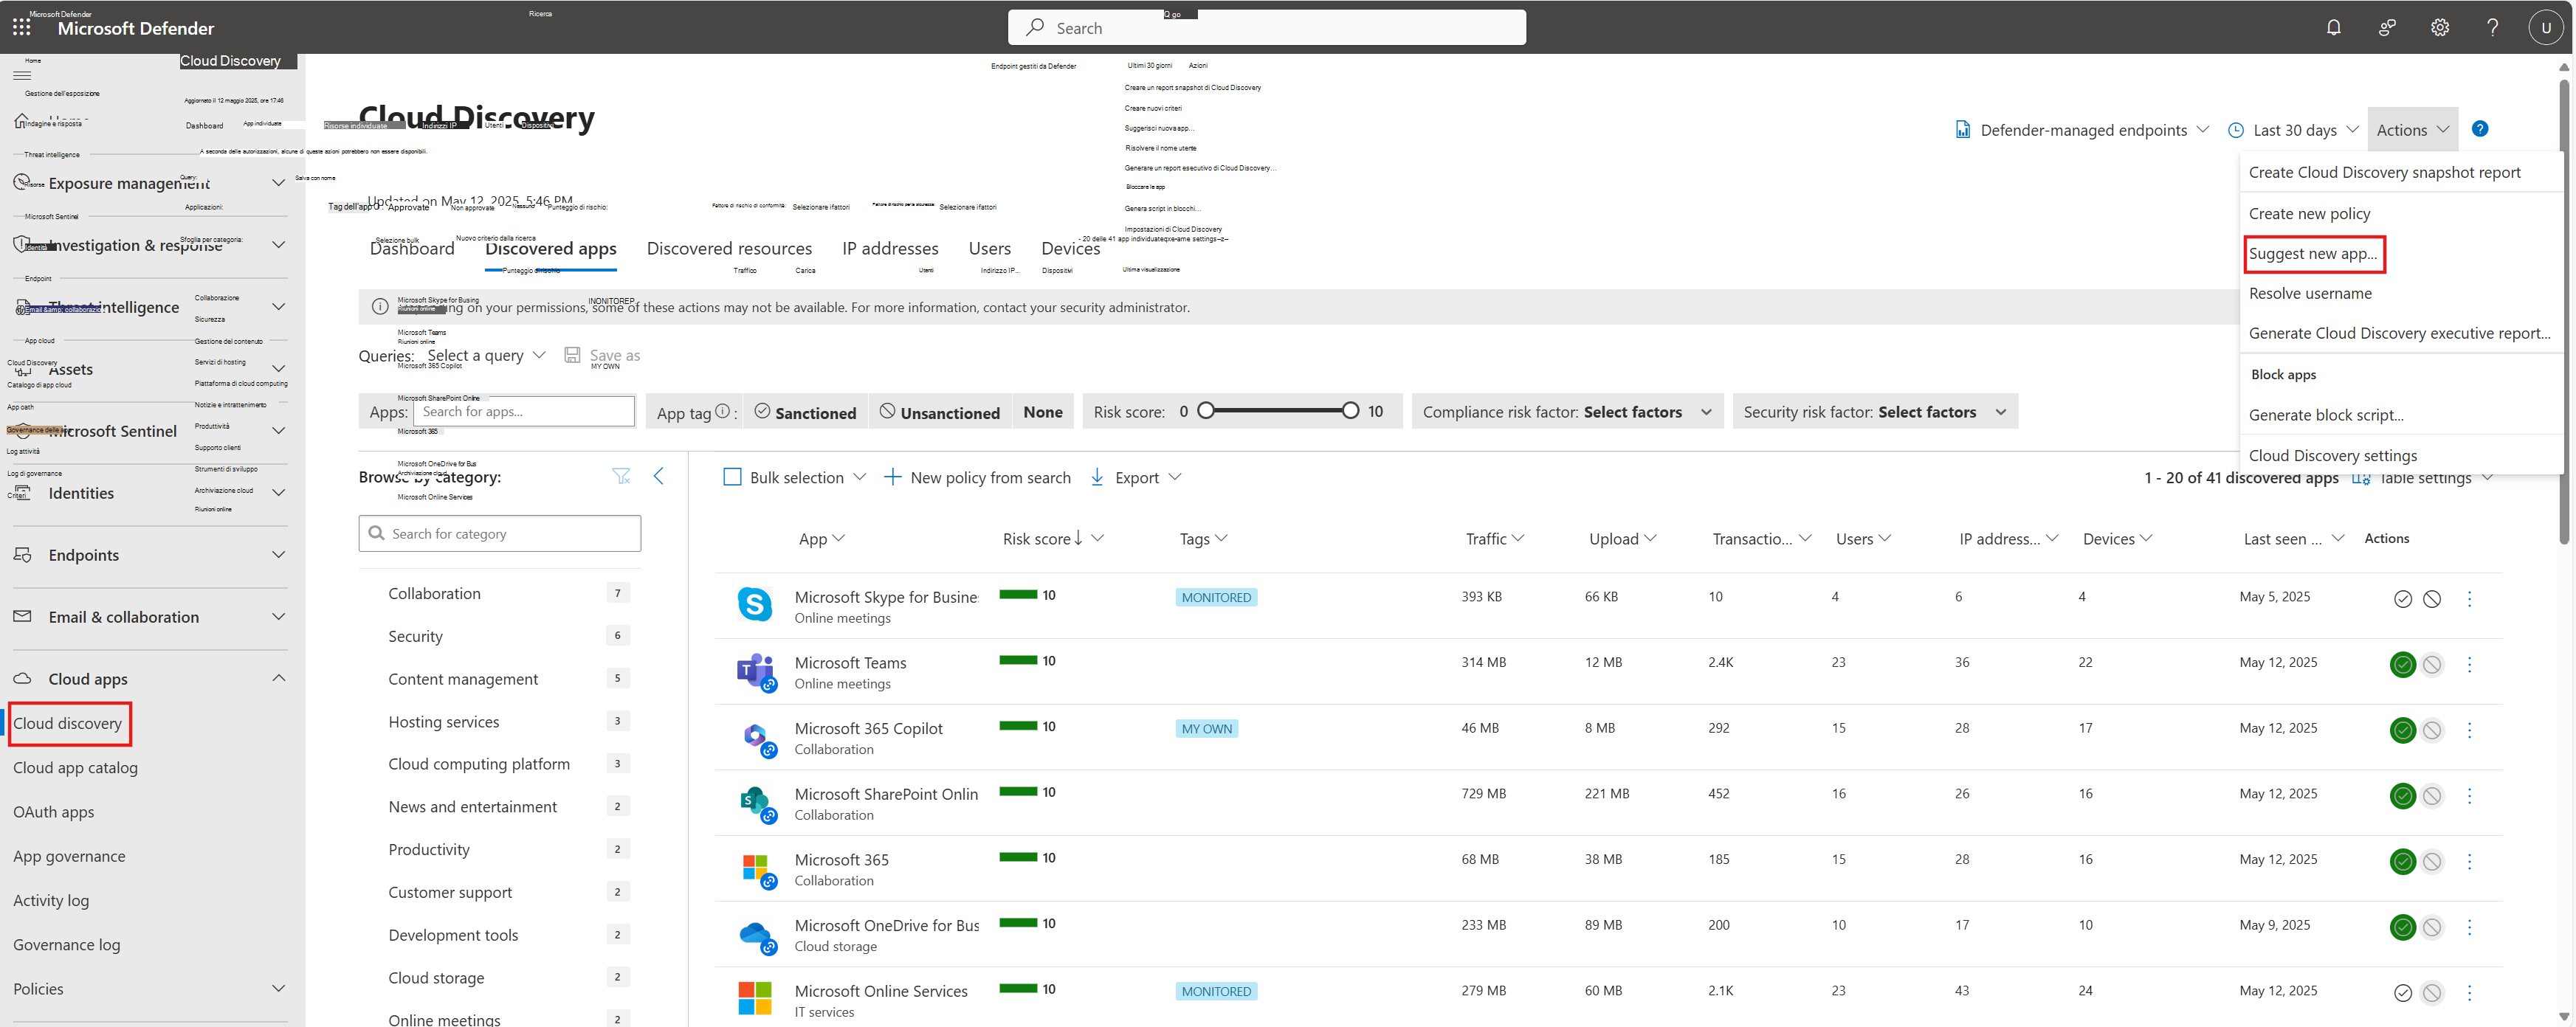Open Cloud app catalog in the sidebar
2576x1027 pixels.
[x=75, y=767]
